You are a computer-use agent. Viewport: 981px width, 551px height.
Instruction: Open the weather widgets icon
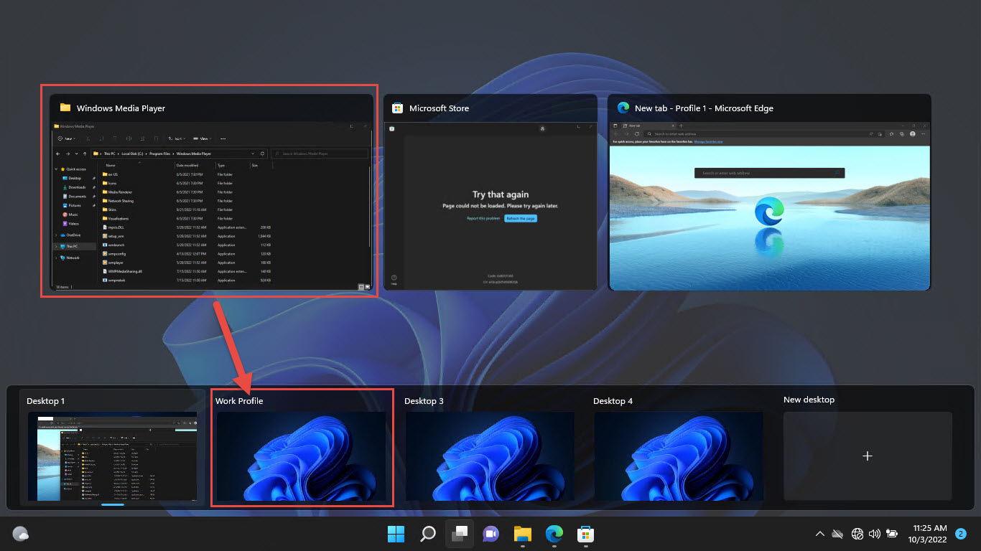pos(21,534)
